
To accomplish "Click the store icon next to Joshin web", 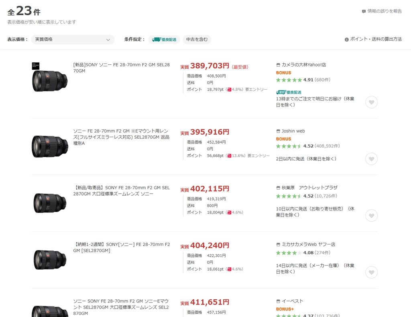I will click(278, 131).
